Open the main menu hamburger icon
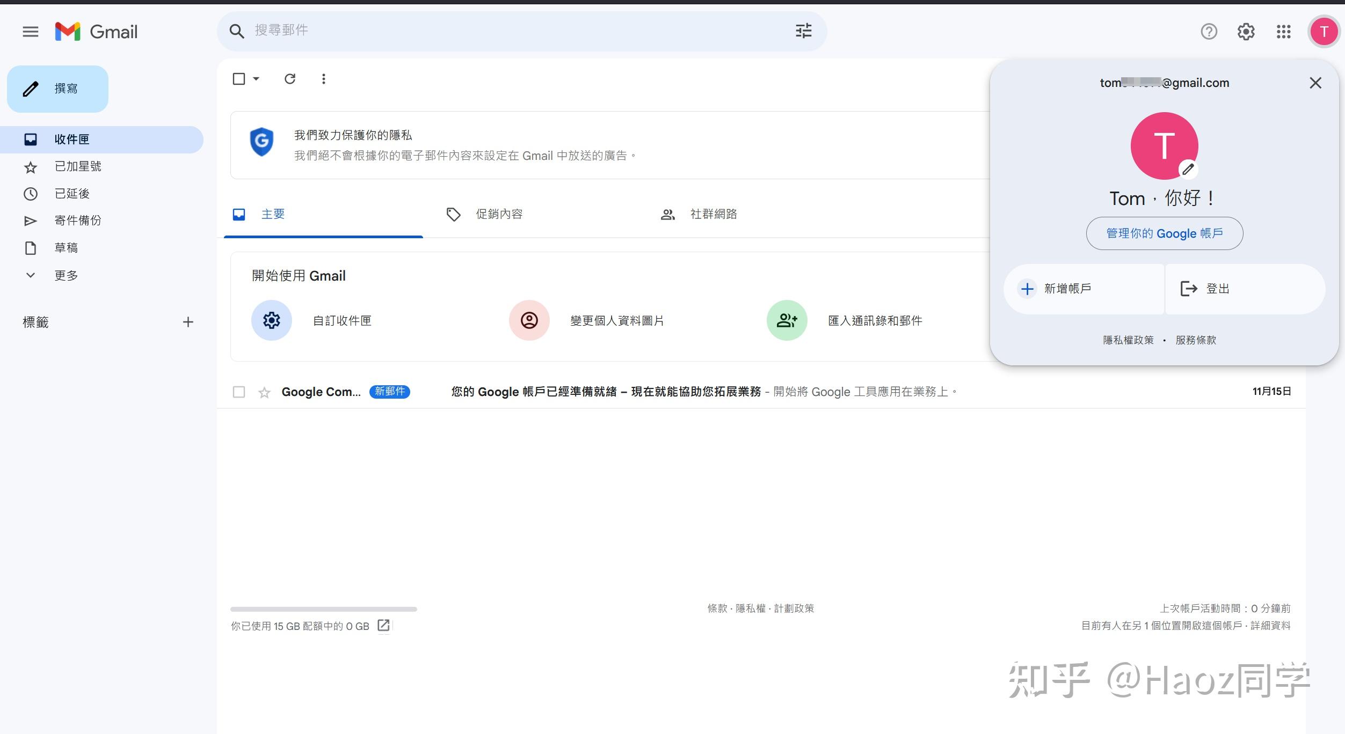This screenshot has height=734, width=1345. pos(30,32)
